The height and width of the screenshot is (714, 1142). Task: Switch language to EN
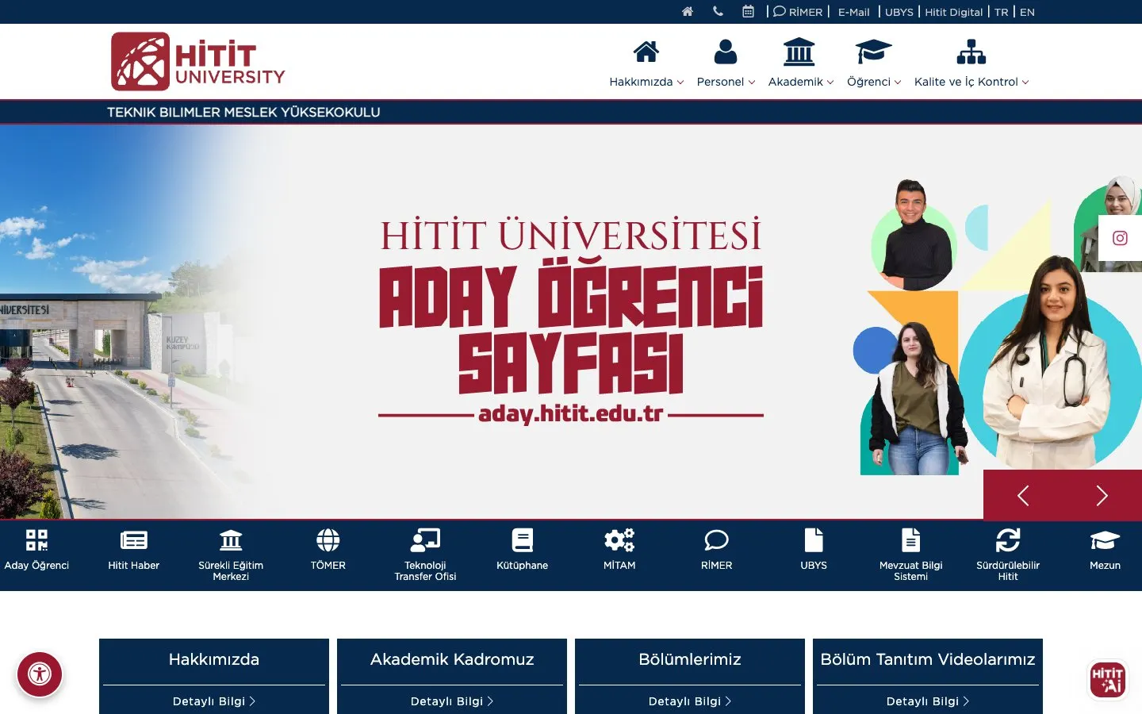[x=1027, y=12]
